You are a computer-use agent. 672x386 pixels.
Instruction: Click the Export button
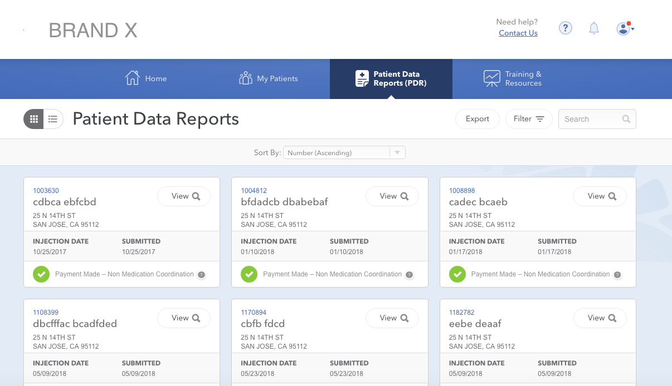[x=478, y=119]
